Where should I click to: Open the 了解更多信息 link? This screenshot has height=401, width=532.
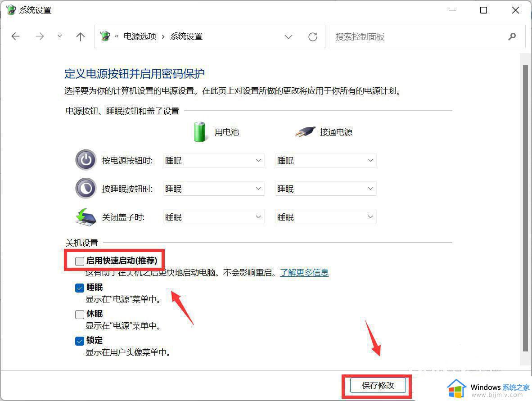click(304, 272)
